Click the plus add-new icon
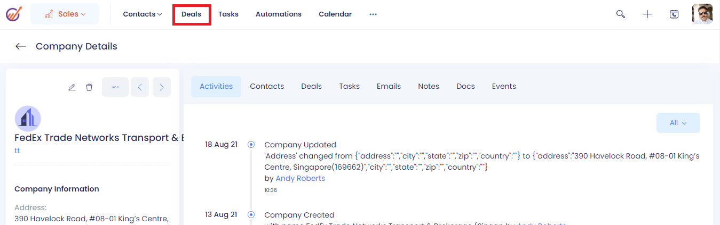This screenshot has height=225, width=720. tap(647, 14)
